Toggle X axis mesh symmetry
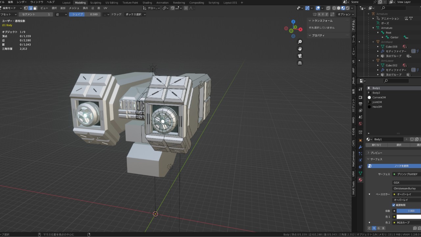This screenshot has width=421, height=237. click(x=319, y=14)
